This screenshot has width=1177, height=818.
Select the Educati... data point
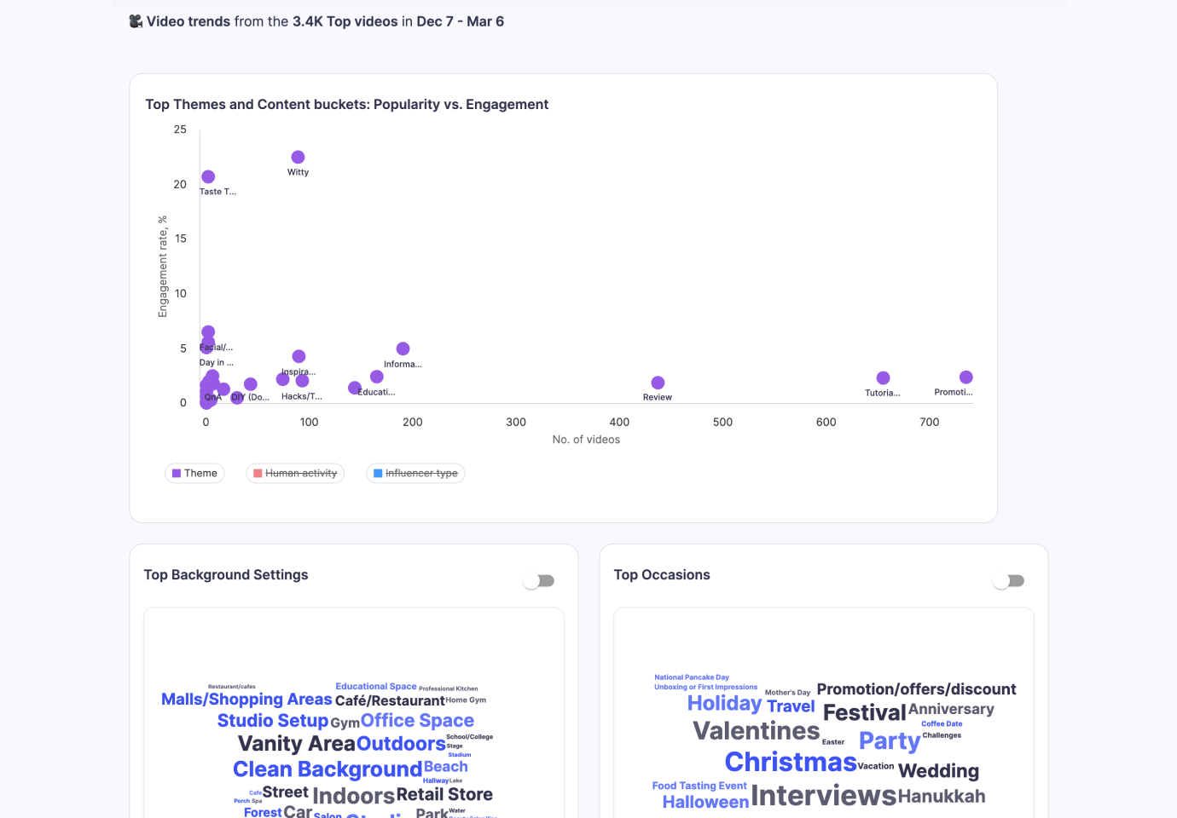pyautogui.click(x=376, y=377)
